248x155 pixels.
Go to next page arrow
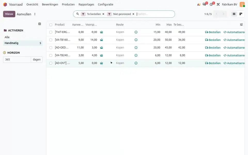coord(223,14)
